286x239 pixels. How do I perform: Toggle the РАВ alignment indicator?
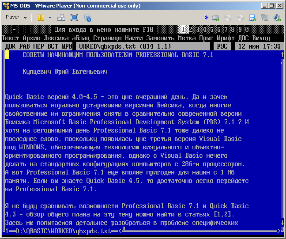click(24, 46)
